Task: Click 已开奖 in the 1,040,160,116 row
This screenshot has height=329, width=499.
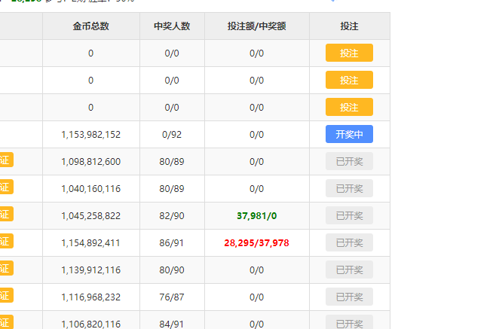Action: [x=349, y=188]
